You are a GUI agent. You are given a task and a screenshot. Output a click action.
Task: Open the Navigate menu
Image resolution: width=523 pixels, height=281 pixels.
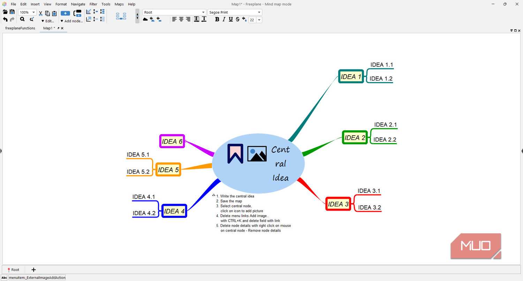click(78, 4)
